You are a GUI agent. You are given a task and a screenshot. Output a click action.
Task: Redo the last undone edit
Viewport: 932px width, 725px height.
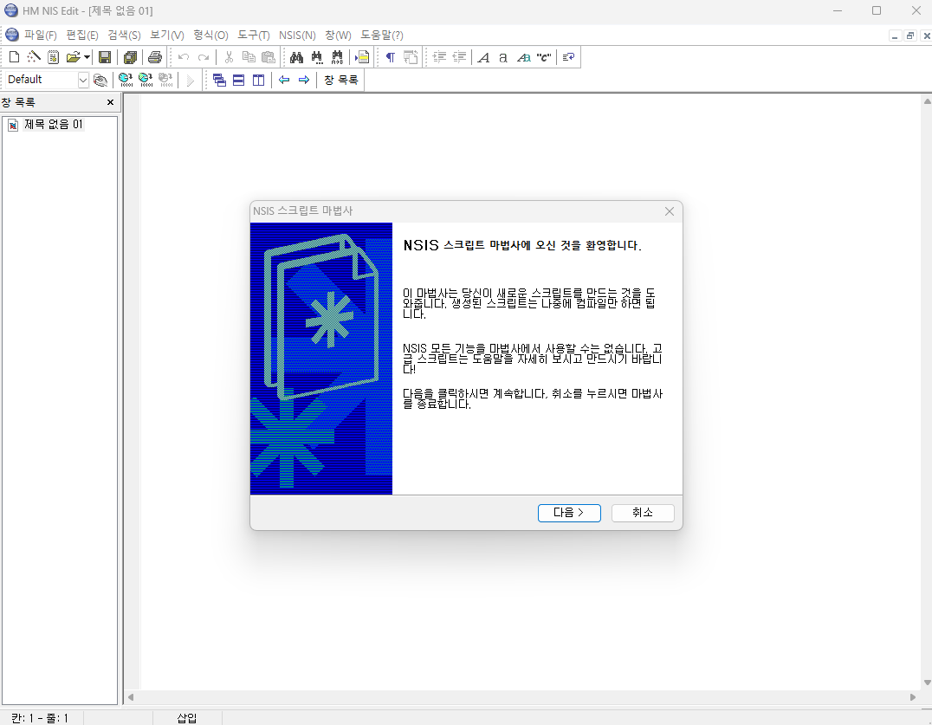tap(204, 57)
